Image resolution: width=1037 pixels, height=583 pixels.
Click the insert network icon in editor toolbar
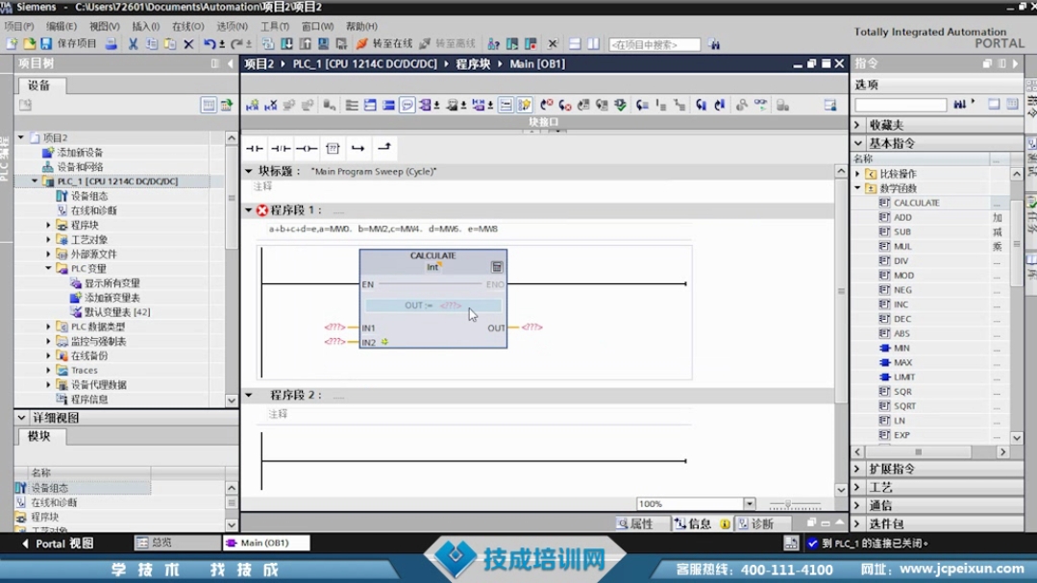point(252,105)
